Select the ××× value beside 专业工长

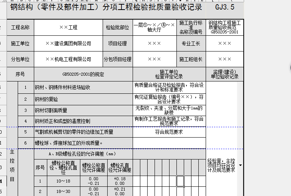(225, 44)
